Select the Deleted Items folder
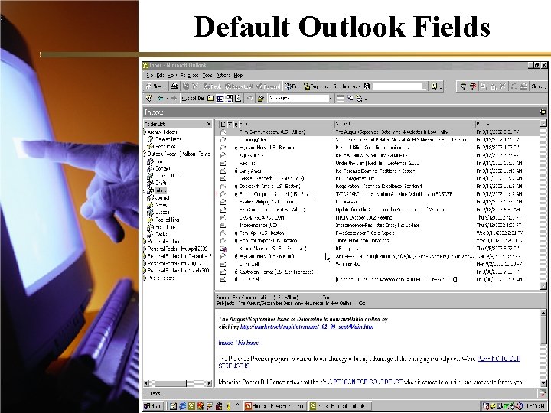This screenshot has height=413, width=551. [x=168, y=139]
